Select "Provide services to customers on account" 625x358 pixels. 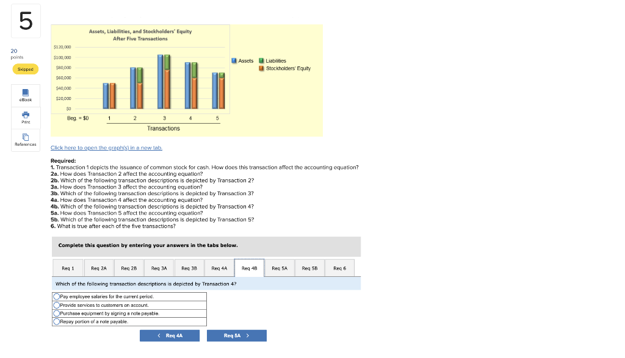[56, 304]
